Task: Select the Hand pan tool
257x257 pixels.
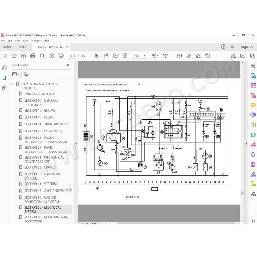Action: click(x=106, y=56)
